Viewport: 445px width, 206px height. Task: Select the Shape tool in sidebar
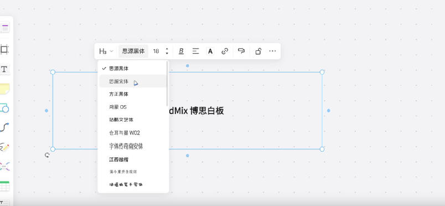(x=4, y=108)
